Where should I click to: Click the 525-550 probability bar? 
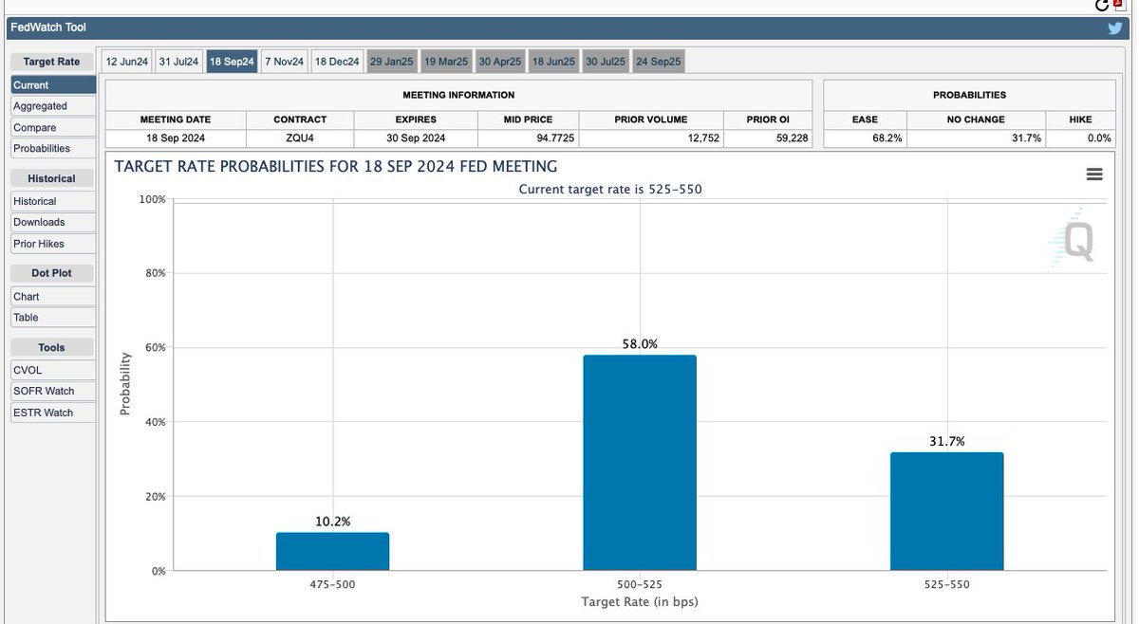pos(946,512)
